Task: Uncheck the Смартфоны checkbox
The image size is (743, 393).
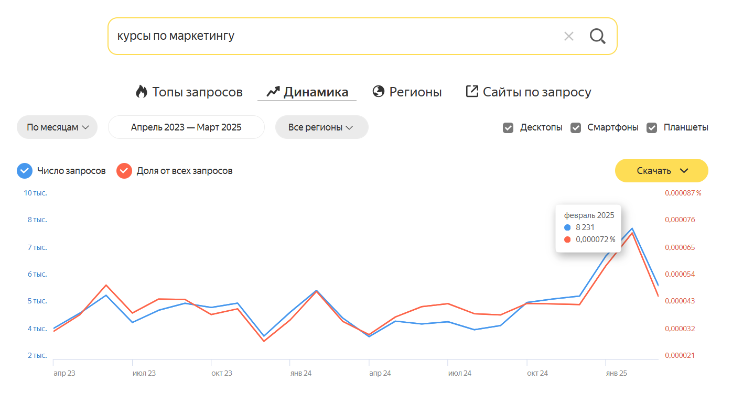Action: pyautogui.click(x=576, y=128)
